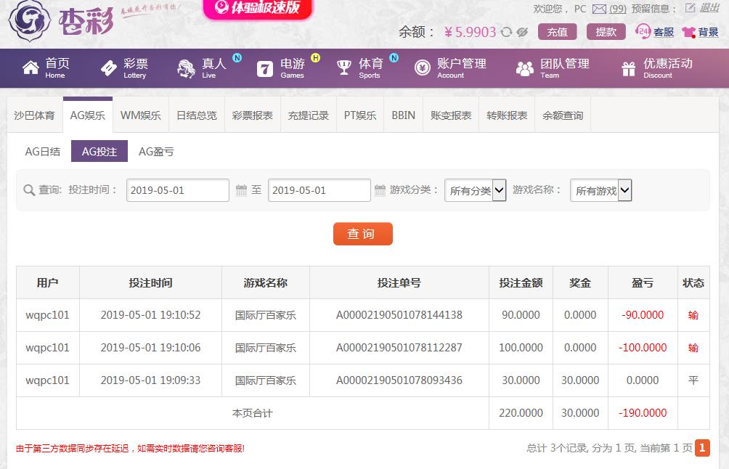Click the ￥5.9903 balance amount
Screen dimensions: 729x469
(470, 32)
